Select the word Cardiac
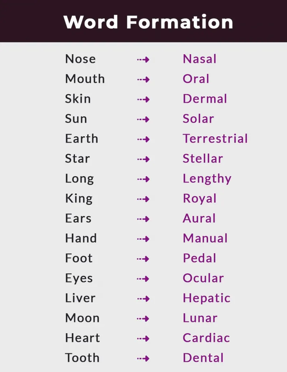 point(206,338)
